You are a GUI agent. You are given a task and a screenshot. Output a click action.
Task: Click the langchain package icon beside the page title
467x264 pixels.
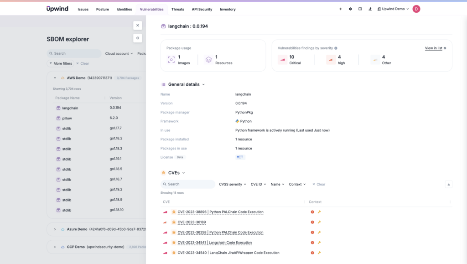point(163,26)
